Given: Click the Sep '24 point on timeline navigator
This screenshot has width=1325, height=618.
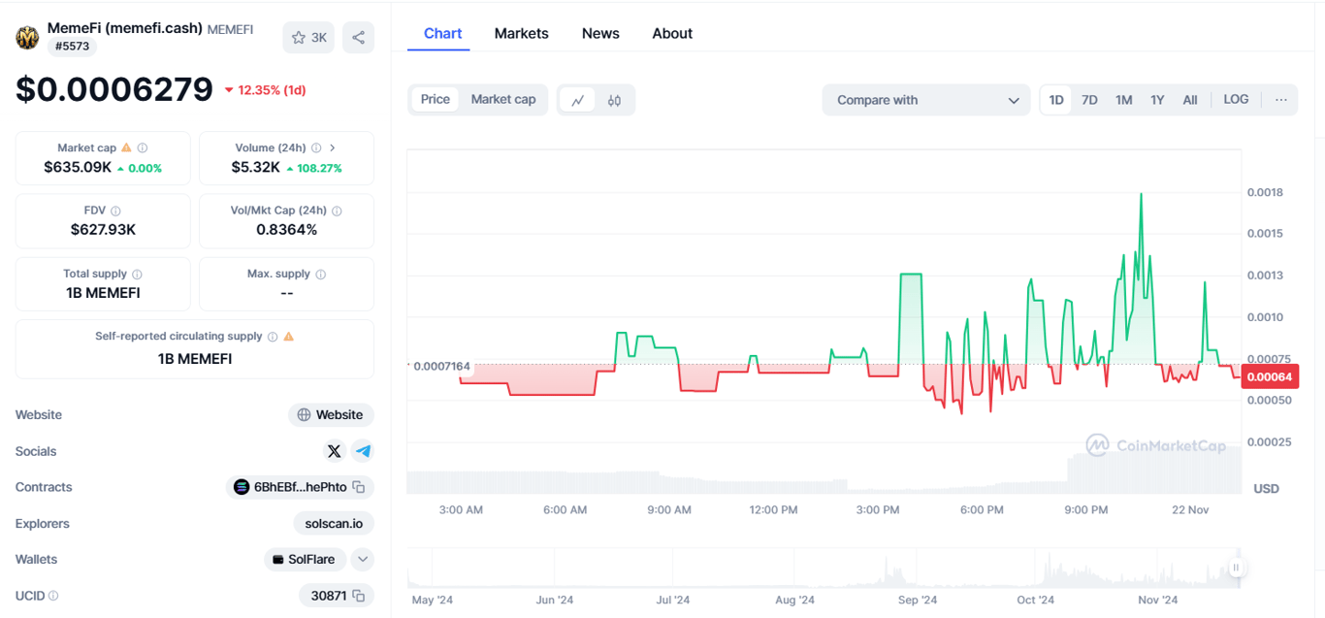Looking at the screenshot, I should [918, 600].
